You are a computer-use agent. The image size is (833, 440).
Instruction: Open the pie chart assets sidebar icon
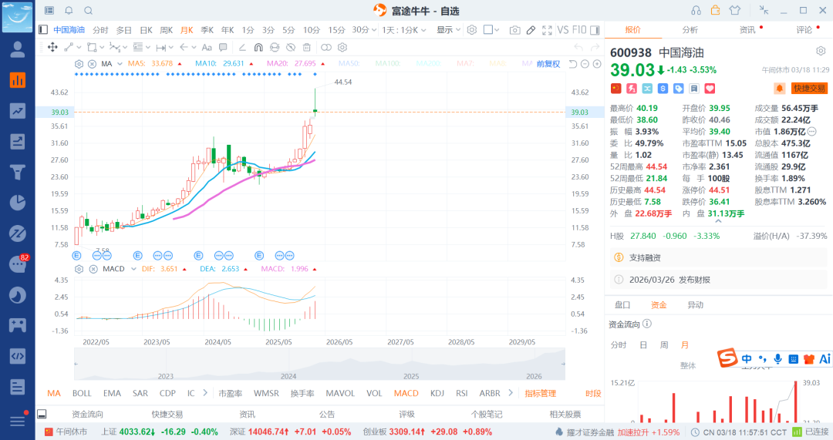pyautogui.click(x=17, y=203)
